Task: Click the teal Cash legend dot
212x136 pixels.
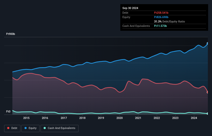Action: coord(45,128)
